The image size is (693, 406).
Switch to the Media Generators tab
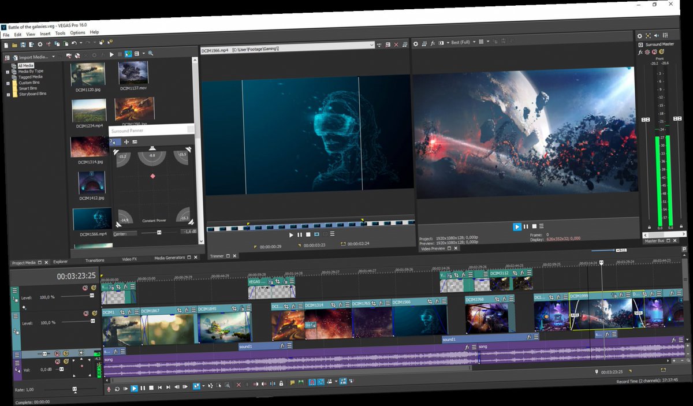[169, 258]
